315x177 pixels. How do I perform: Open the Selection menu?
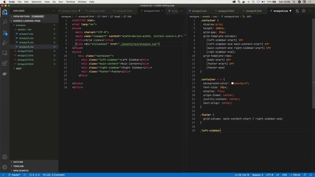[36, 2]
